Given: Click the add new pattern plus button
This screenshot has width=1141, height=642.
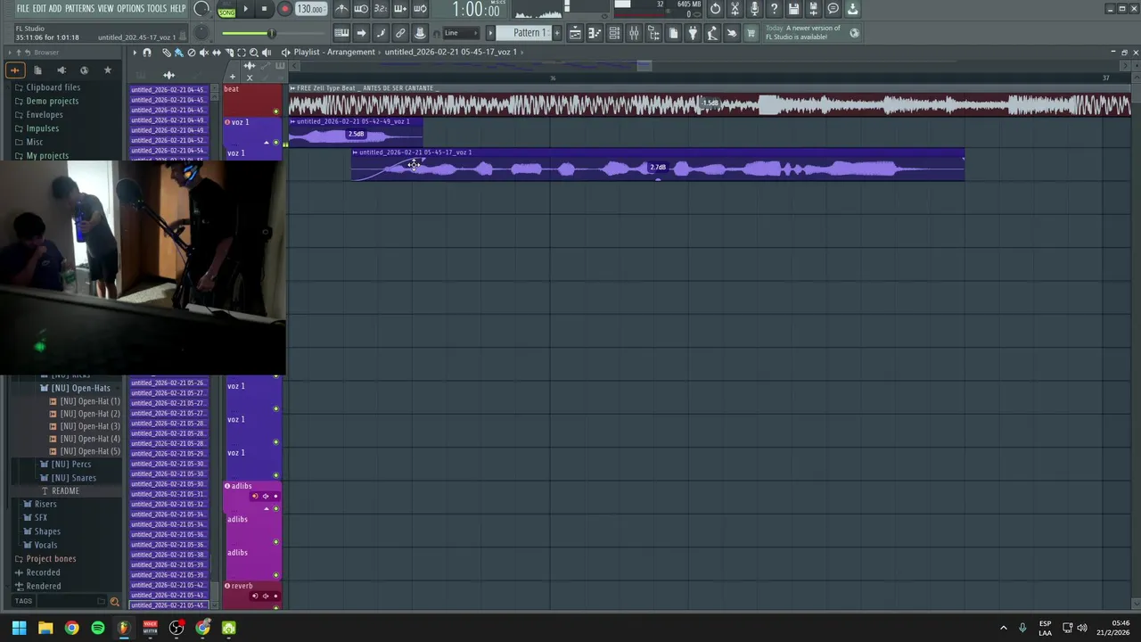Looking at the screenshot, I should [557, 33].
